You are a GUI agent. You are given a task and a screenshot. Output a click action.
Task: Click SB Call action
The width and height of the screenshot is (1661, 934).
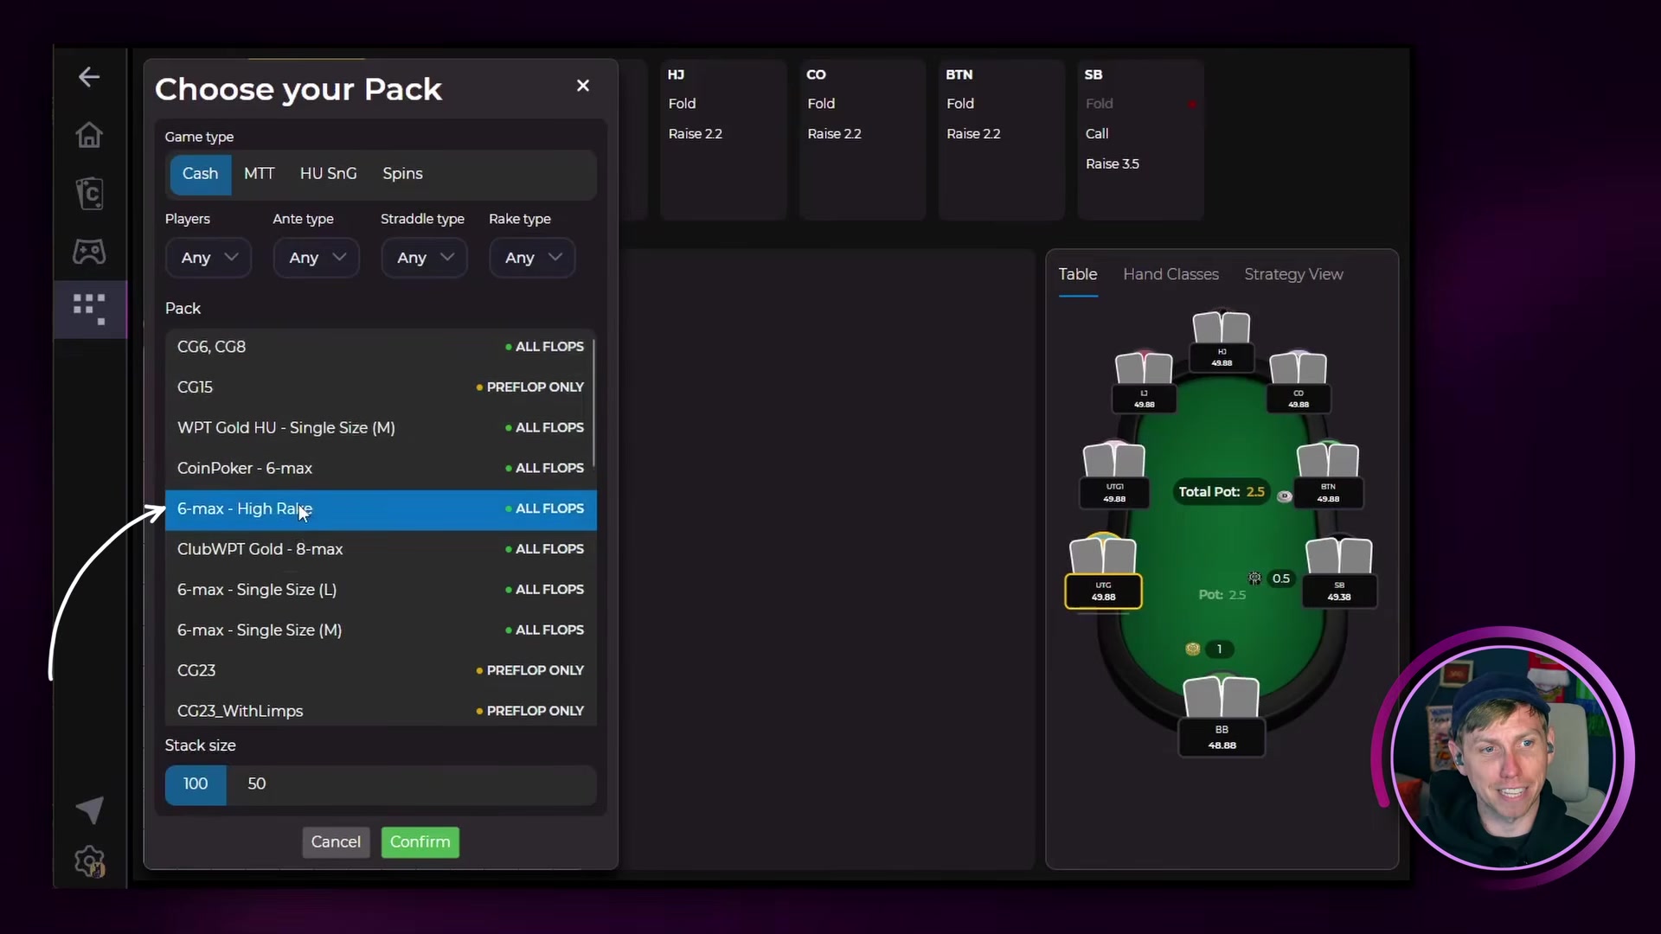pos(1097,134)
